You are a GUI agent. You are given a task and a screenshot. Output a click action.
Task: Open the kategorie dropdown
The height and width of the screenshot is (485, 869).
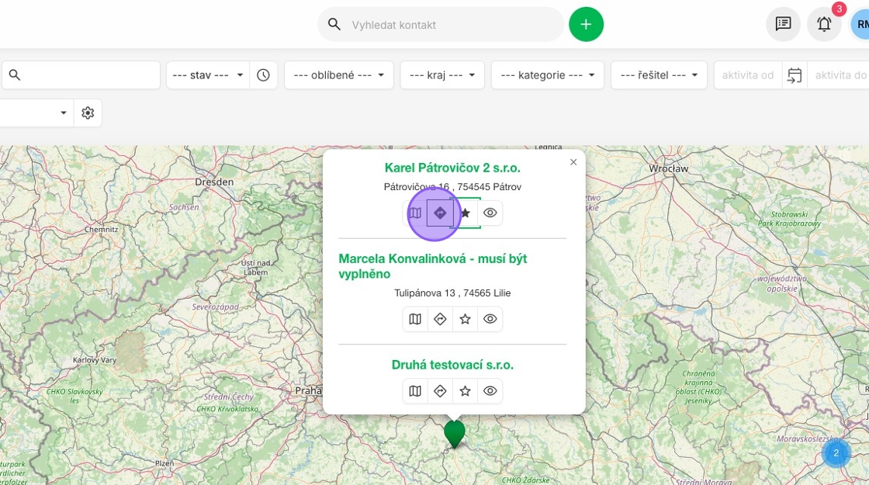(x=548, y=74)
